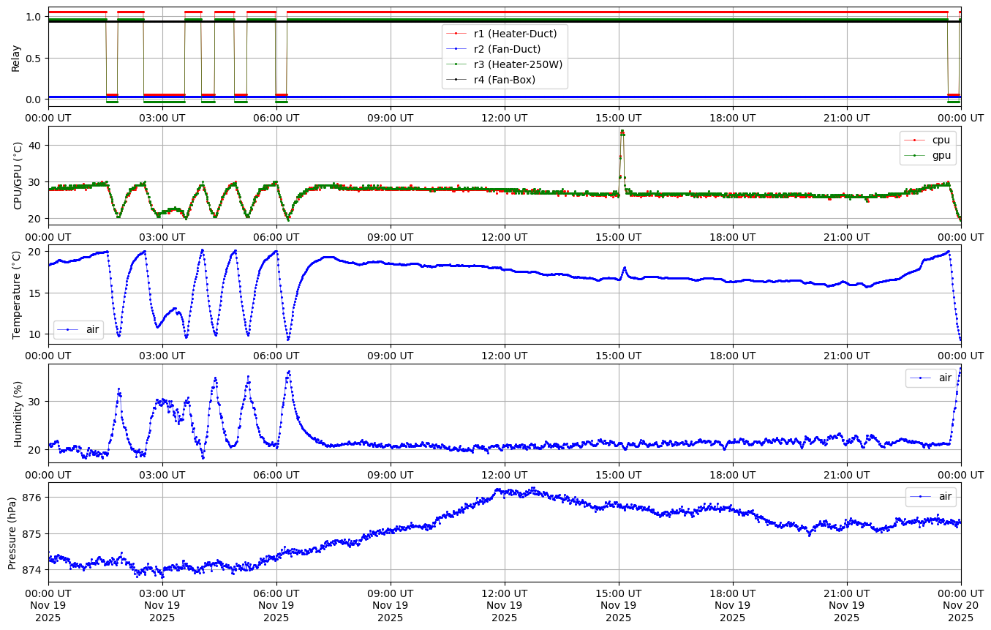The image size is (991, 630).
Task: Select the gpu legend entry
Action: pyautogui.click(x=927, y=155)
